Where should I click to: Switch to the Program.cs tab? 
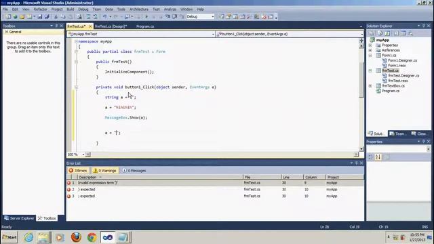click(145, 26)
